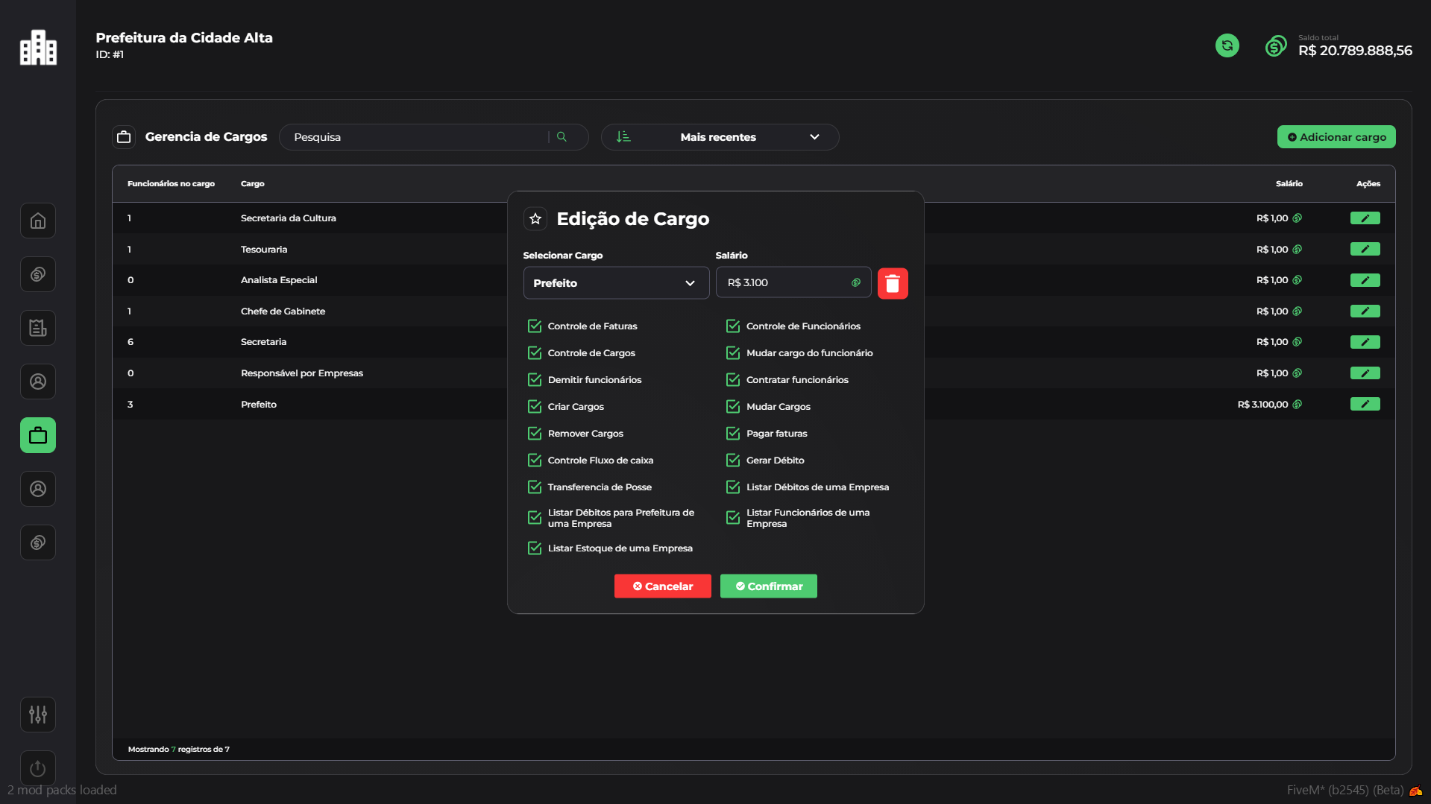Click the Saldo total R$ 20.789.888,56 value

point(1355,51)
